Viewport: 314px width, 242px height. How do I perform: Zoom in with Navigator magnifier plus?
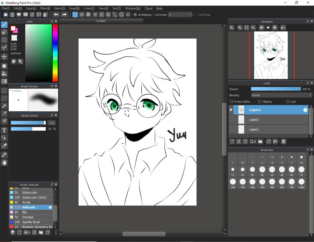point(240,28)
